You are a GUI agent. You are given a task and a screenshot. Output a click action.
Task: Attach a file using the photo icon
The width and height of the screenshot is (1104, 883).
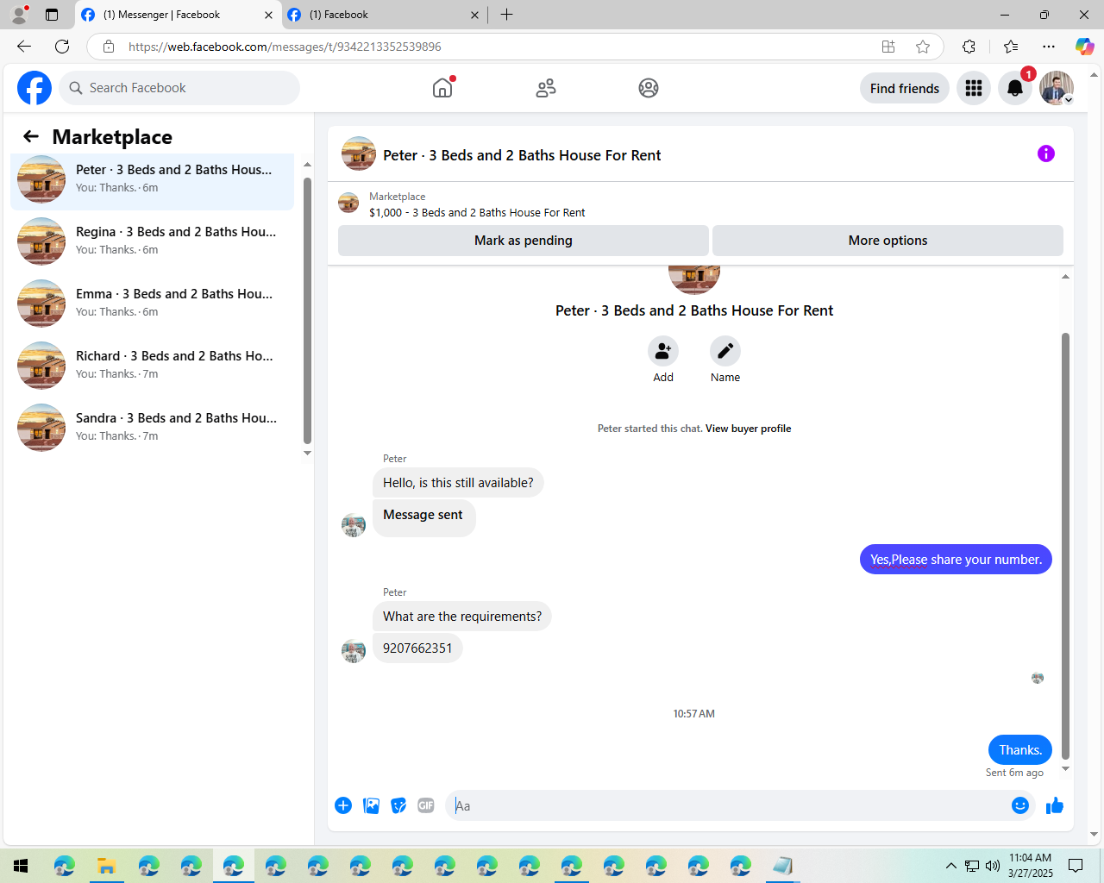tap(371, 805)
